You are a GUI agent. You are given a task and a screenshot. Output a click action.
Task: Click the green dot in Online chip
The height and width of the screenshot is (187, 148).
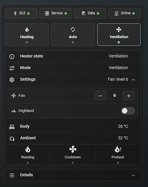pos(133,13)
